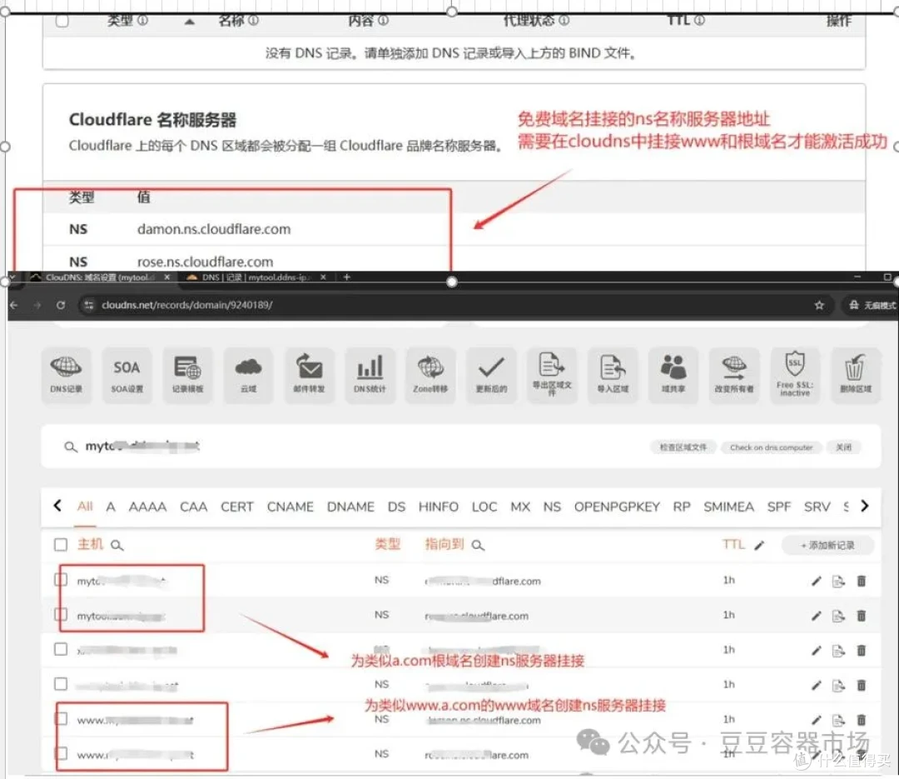Open the 邮件转发 mail forwarding icon
The height and width of the screenshot is (779, 899).
tap(309, 375)
